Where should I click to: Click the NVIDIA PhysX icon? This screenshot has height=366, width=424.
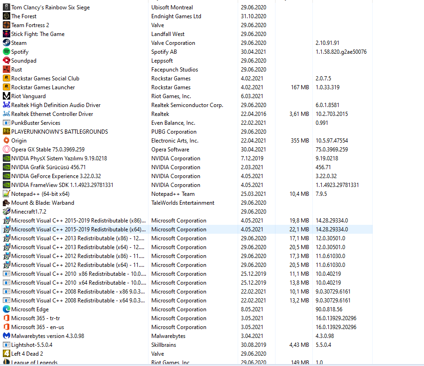point(7,158)
